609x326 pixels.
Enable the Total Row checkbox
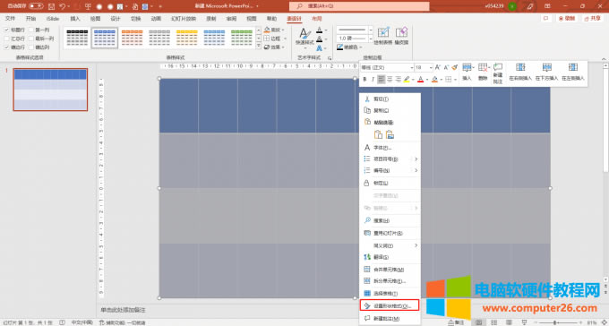tap(6, 39)
